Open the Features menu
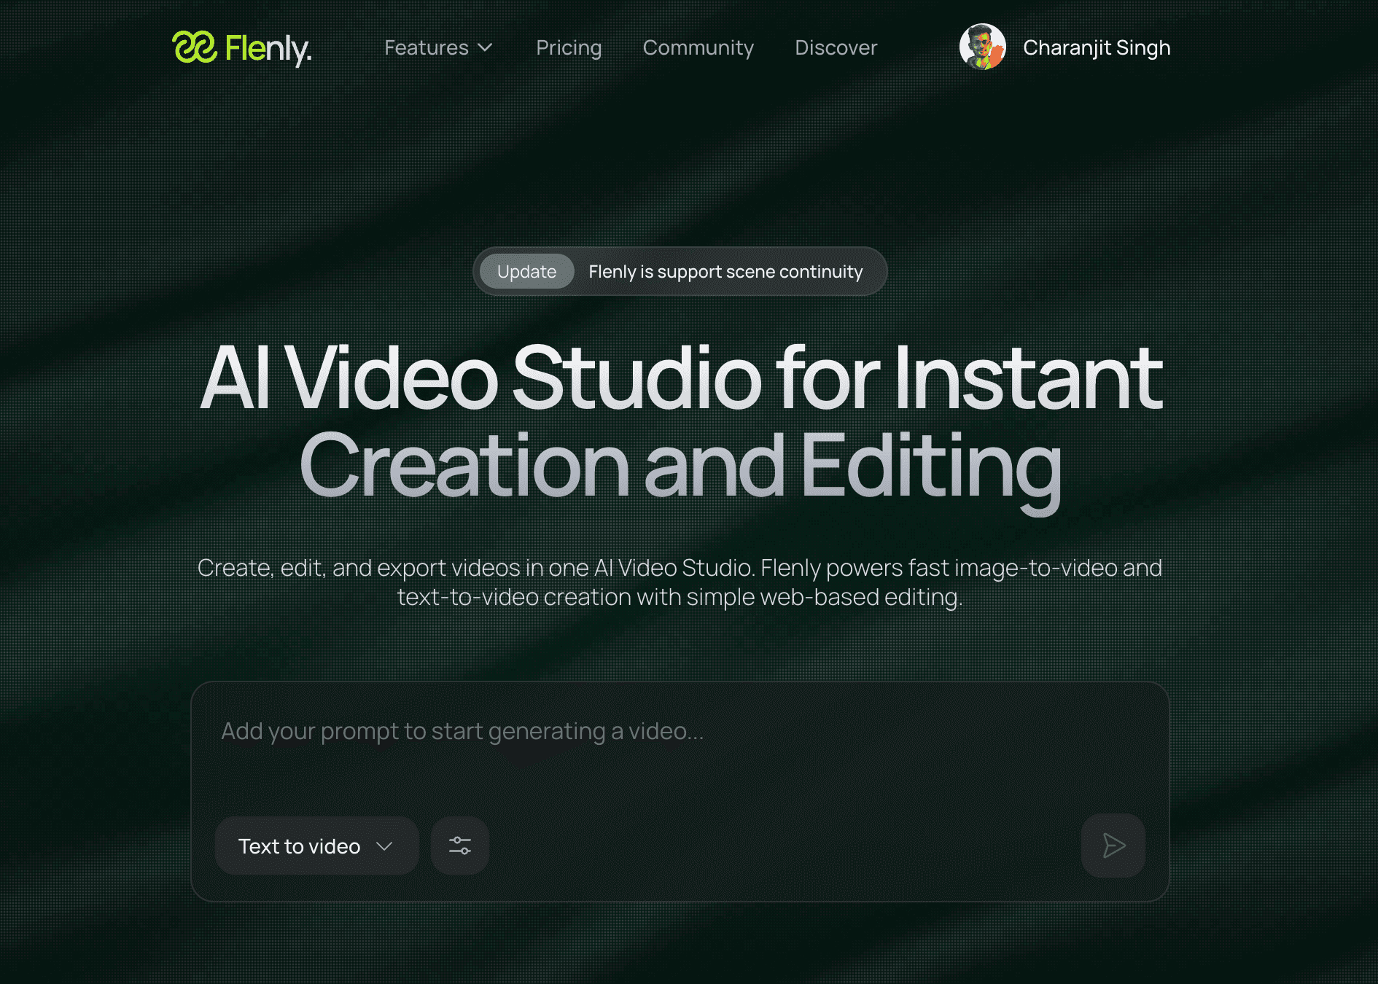Image resolution: width=1378 pixels, height=984 pixels. tap(427, 48)
